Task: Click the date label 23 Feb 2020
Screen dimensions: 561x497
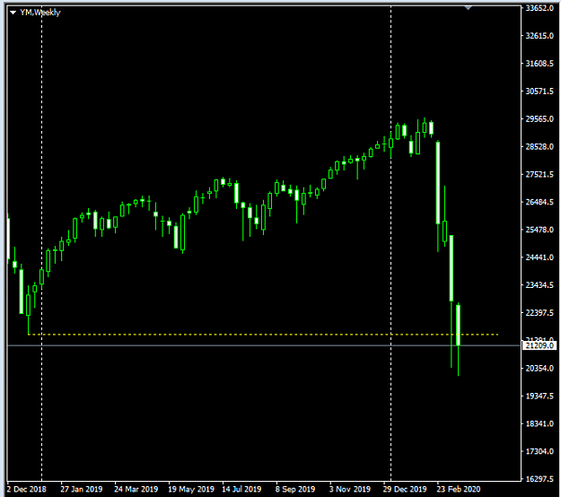Action: click(x=459, y=489)
